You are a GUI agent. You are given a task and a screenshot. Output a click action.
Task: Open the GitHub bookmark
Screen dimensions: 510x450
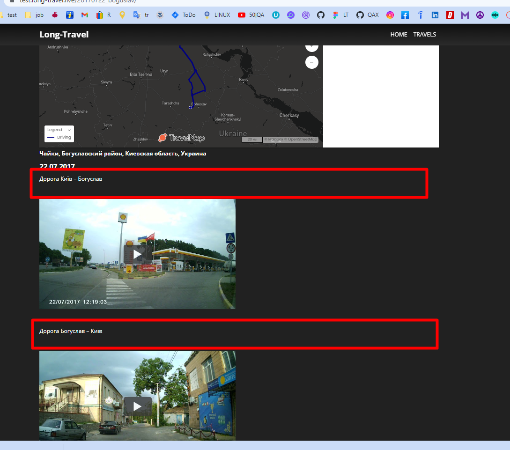[320, 15]
